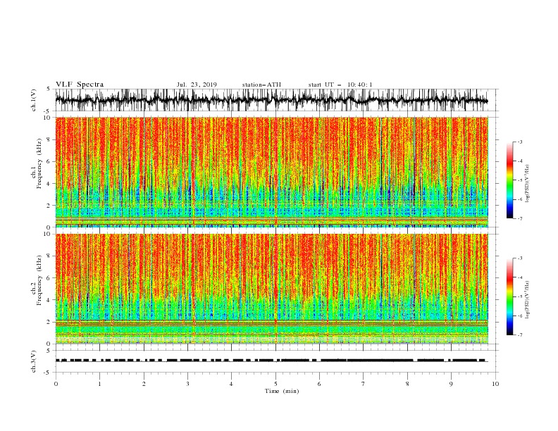Click the ch.2 PSD color scale bar
The height and width of the screenshot is (431, 558).
point(509,296)
